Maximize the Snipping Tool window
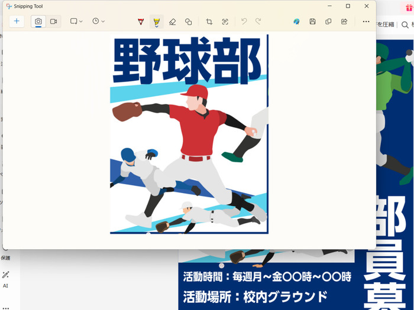The width and height of the screenshot is (414, 310). pyautogui.click(x=348, y=6)
